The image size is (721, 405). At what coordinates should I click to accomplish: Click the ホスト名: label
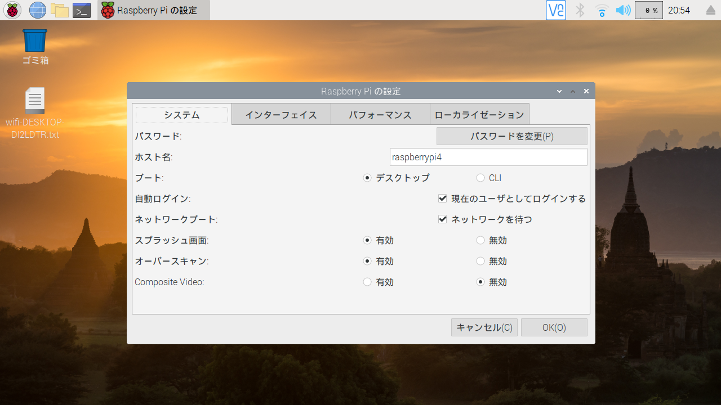tap(154, 157)
